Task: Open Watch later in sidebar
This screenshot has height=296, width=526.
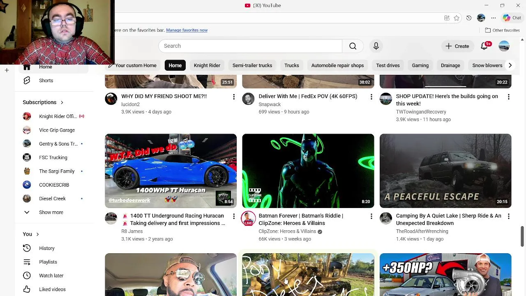Action: [51, 275]
